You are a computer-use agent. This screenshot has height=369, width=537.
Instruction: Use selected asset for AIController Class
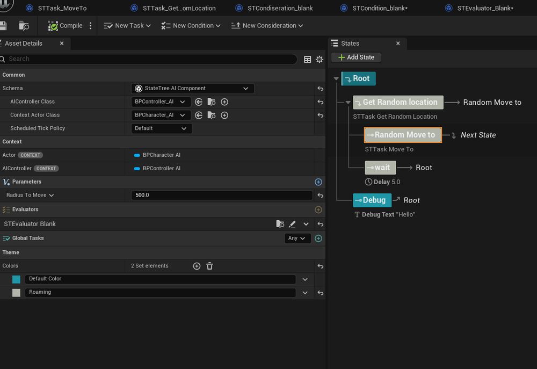(199, 102)
